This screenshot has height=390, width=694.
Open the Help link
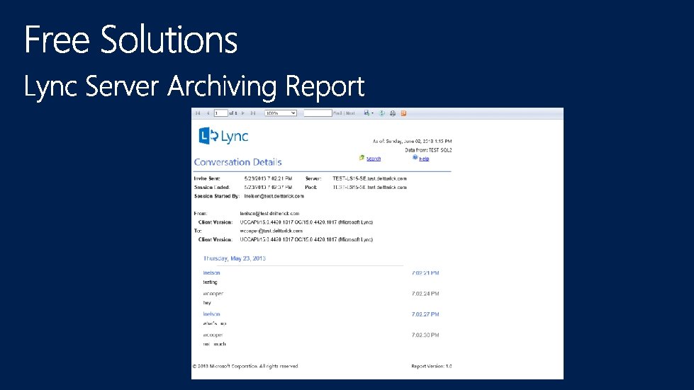coord(424,159)
